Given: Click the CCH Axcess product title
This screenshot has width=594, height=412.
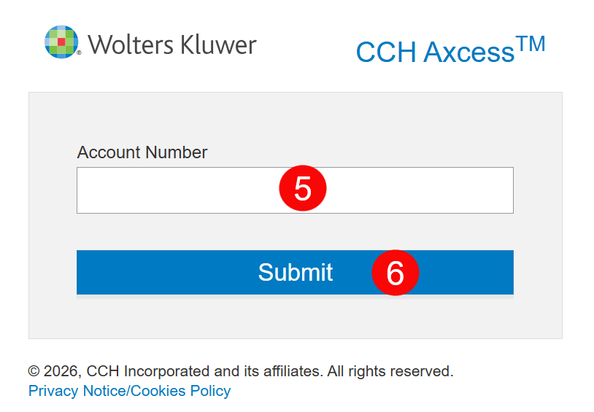Looking at the screenshot, I should click(450, 50).
